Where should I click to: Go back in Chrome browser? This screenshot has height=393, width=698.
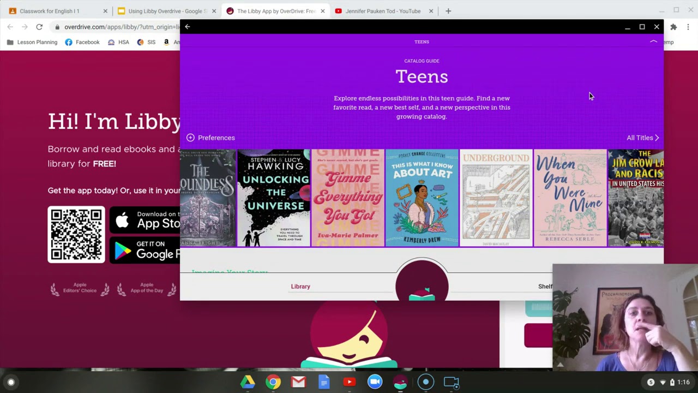point(10,27)
